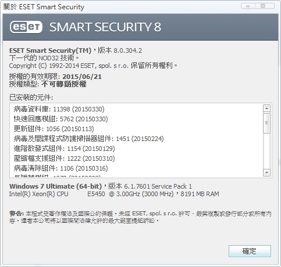Click the 已安裝的元件 label
Viewport: 281px width, 267px height.
coord(31,98)
